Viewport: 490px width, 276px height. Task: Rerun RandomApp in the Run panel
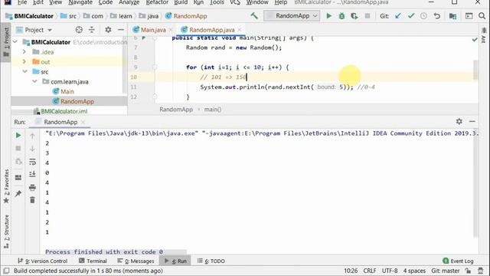click(x=18, y=135)
